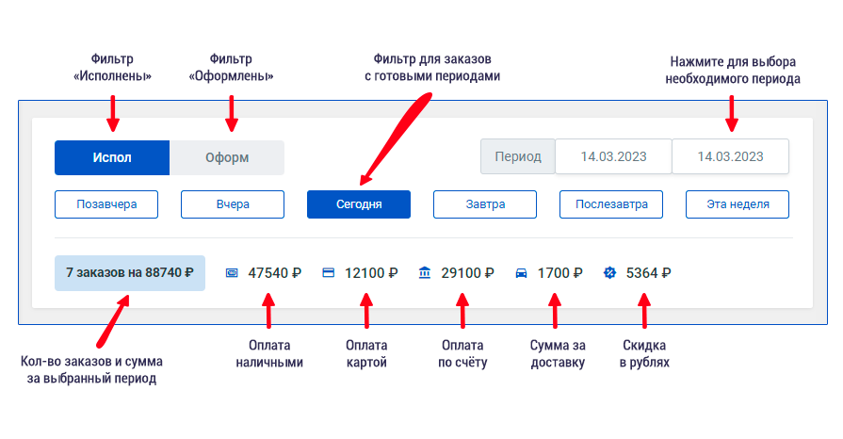Viewport: 843px width, 439px height.
Task: Click the bank invoice payment icon
Action: point(425,273)
